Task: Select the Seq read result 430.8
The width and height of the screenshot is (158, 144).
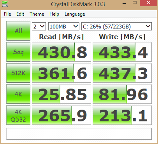Action: [61, 52]
